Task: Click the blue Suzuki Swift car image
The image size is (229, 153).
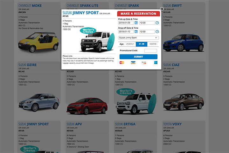Action: click(x=183, y=43)
